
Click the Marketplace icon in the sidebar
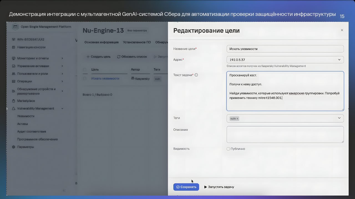pos(14,101)
